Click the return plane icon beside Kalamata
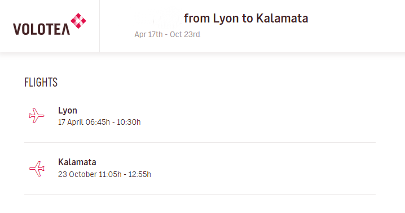405x213 pixels. pos(37,169)
